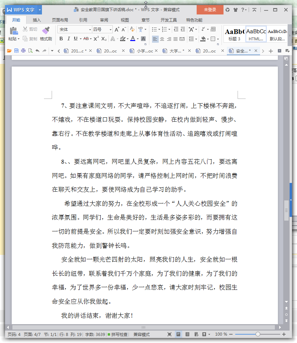Image resolution: width=297 pixels, height=343 pixels.
Task: Toggle underline formatting
Action: coord(76,39)
